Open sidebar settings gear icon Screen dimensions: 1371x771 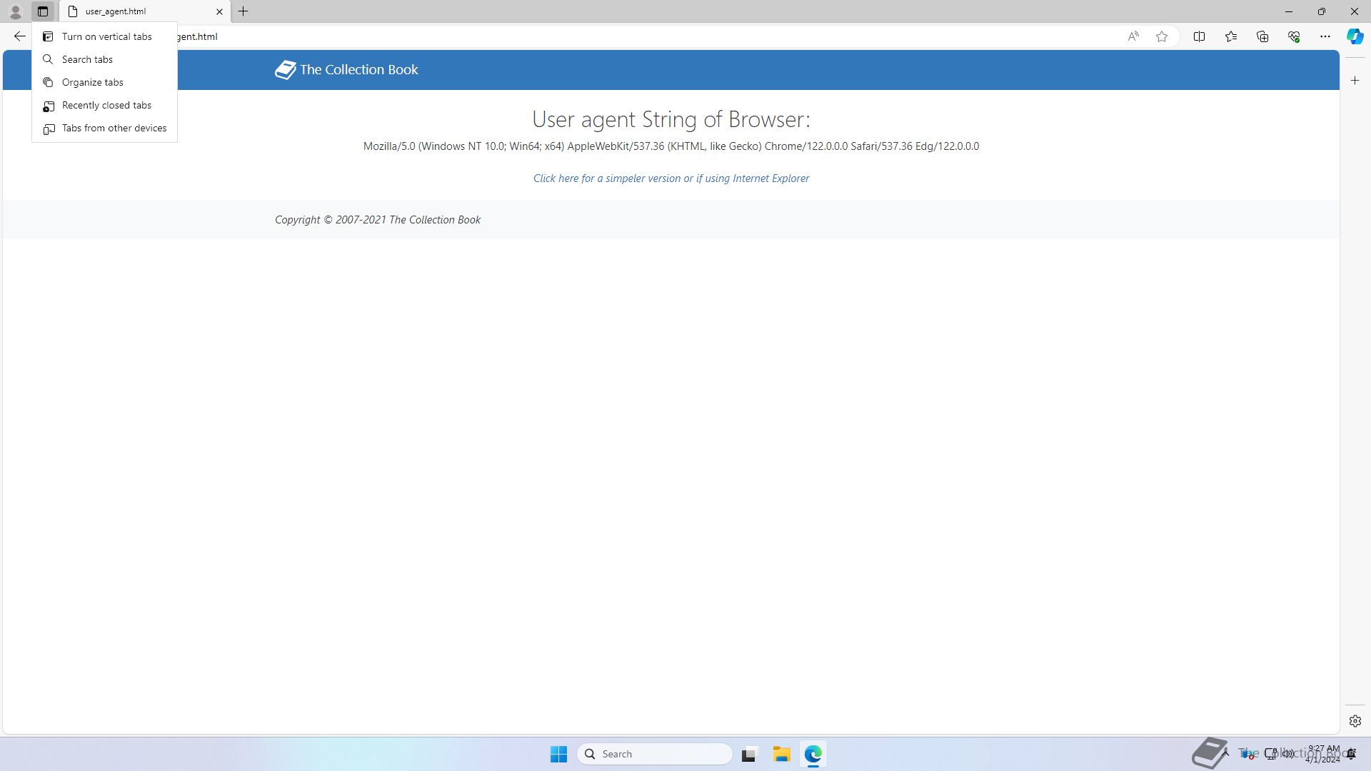pos(1355,721)
